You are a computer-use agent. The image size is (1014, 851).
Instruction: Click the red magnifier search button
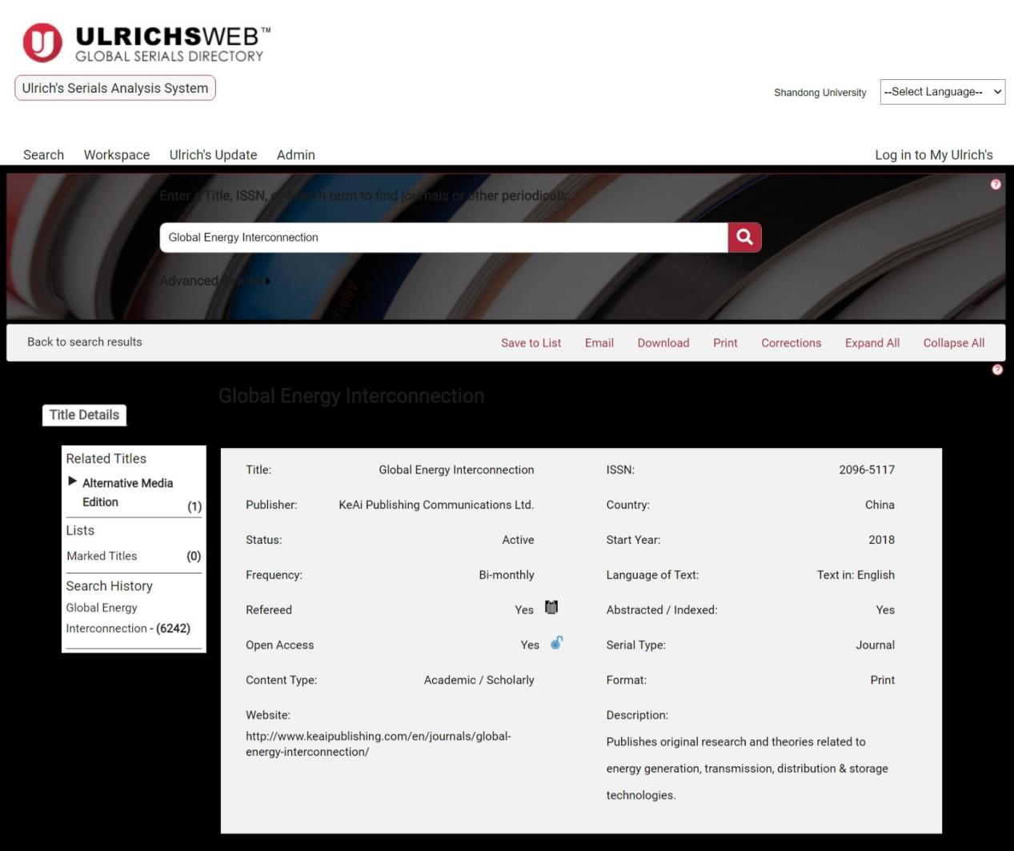744,238
